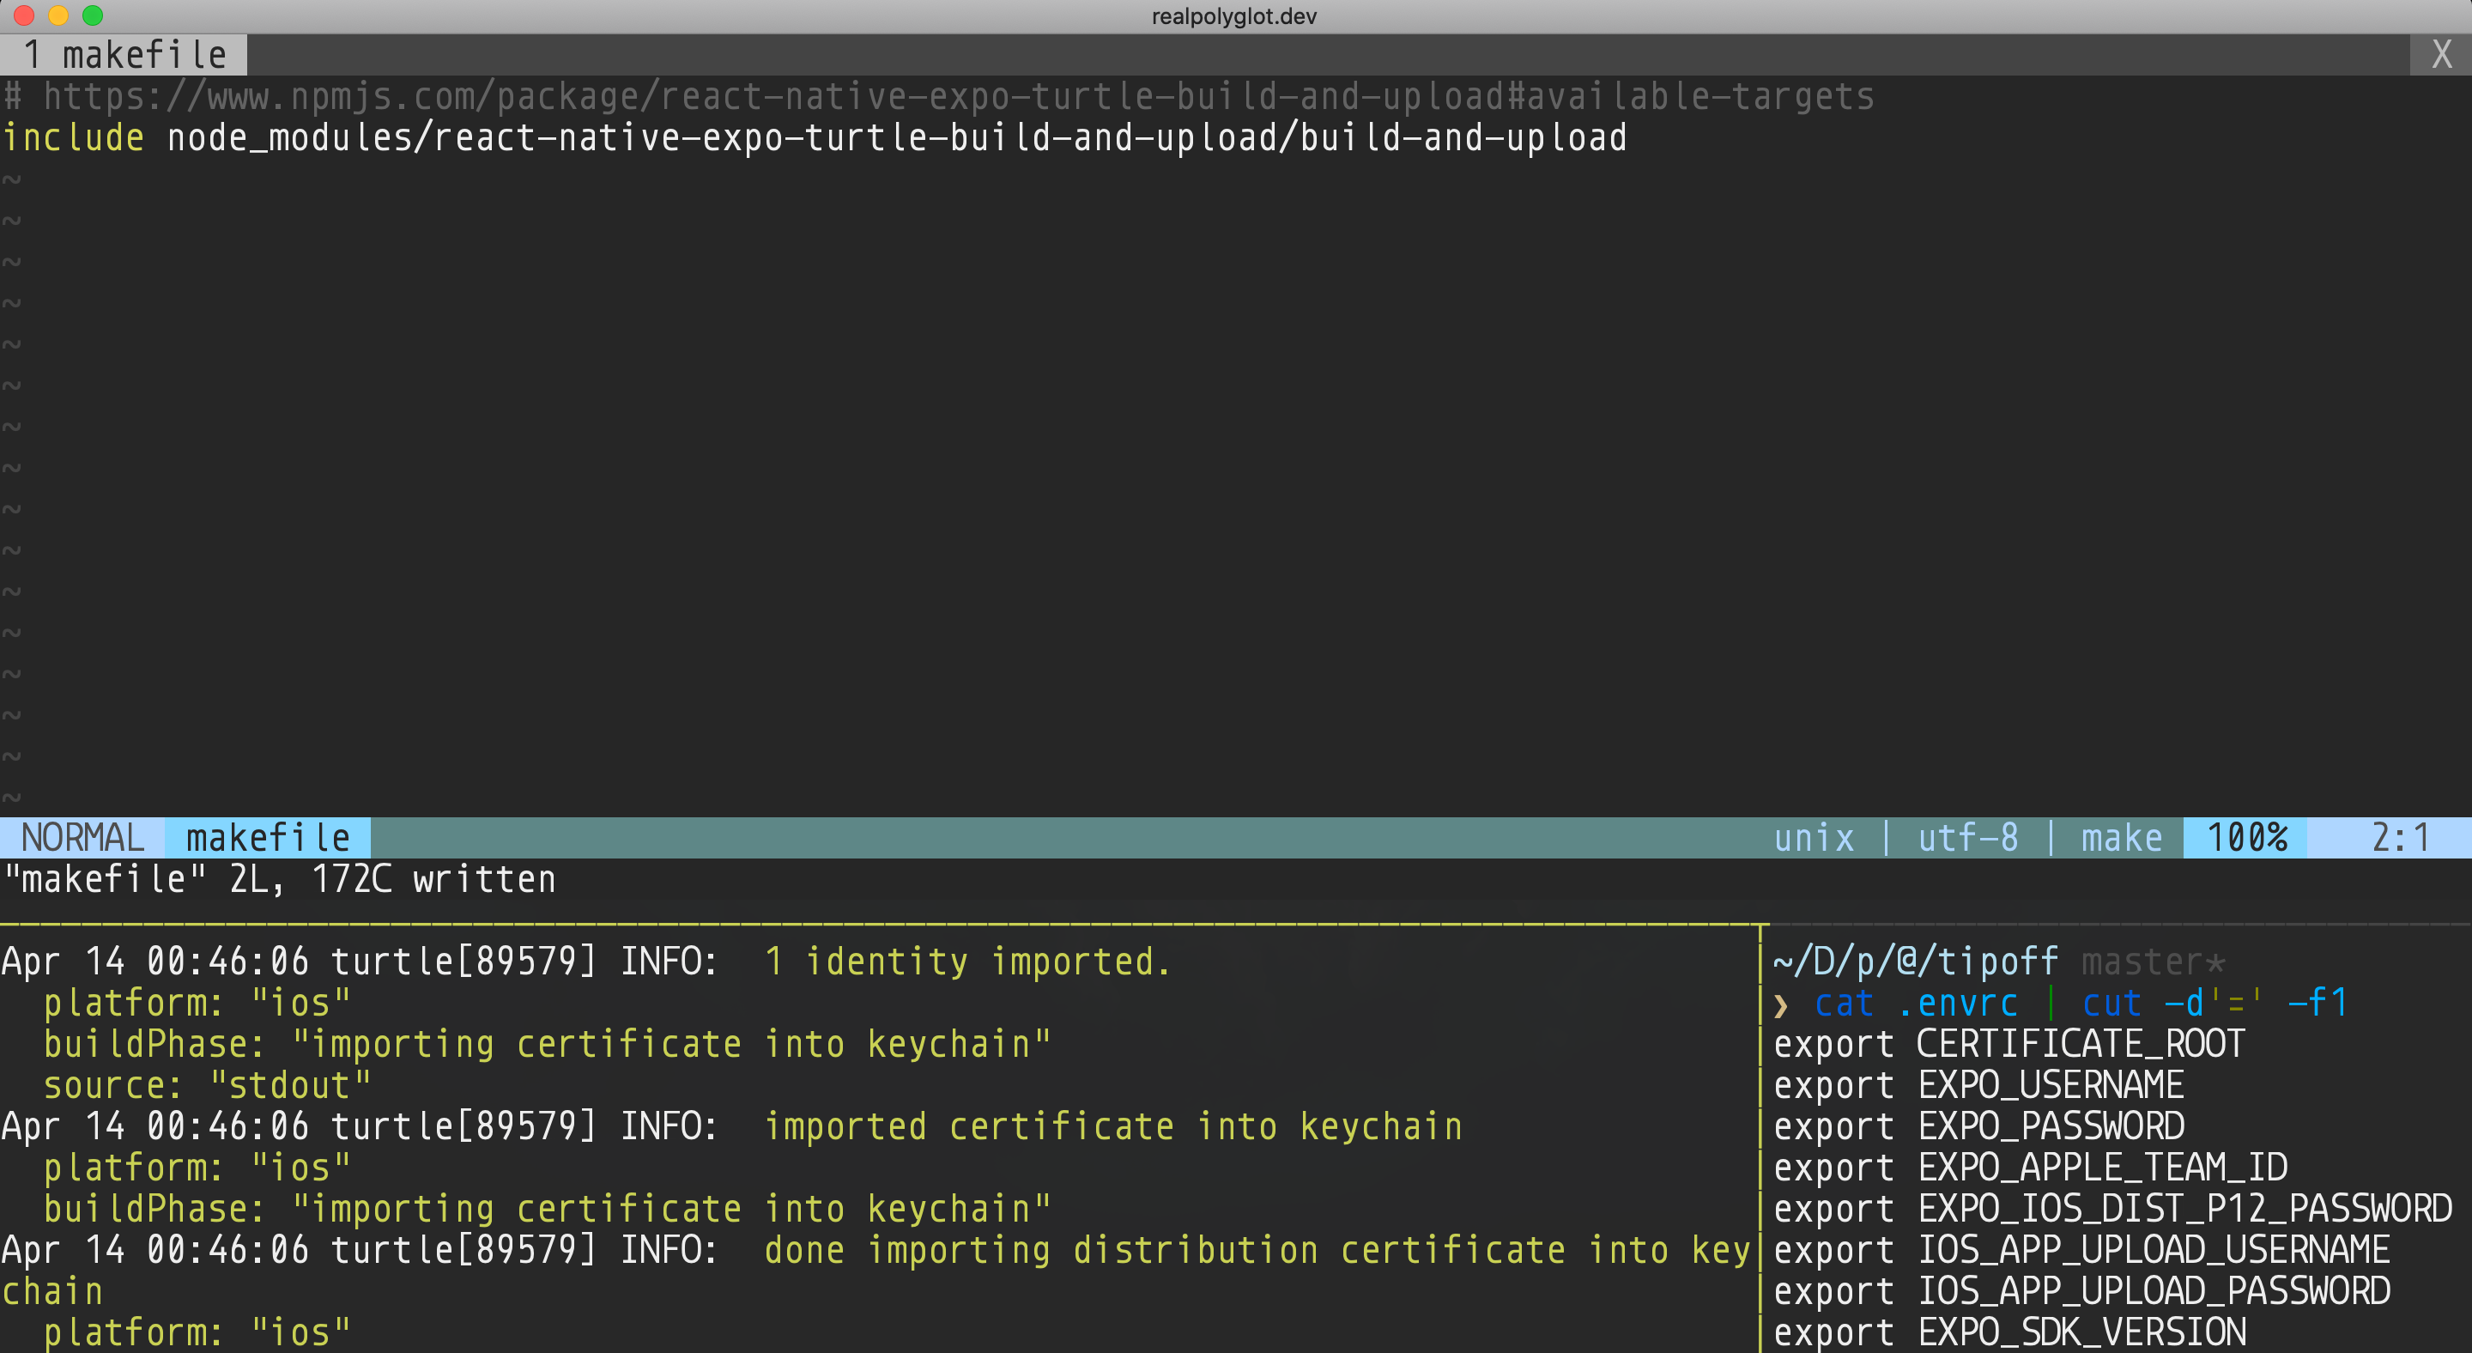This screenshot has width=2472, height=1353.
Task: Click the '1 identity imported.' log line
Action: (967, 962)
